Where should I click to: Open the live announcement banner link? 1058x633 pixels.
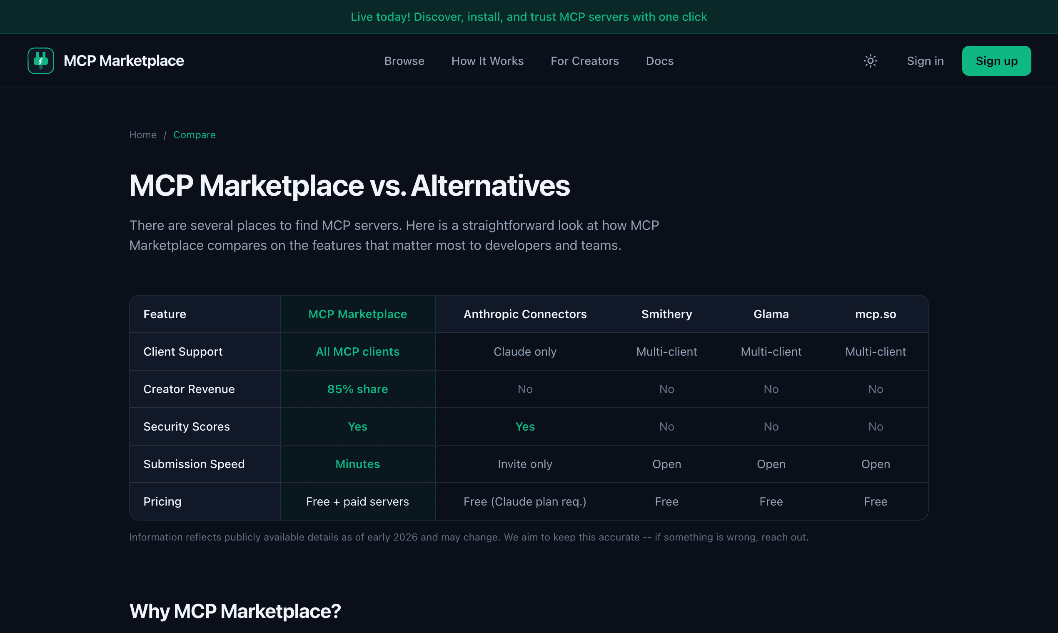point(529,17)
